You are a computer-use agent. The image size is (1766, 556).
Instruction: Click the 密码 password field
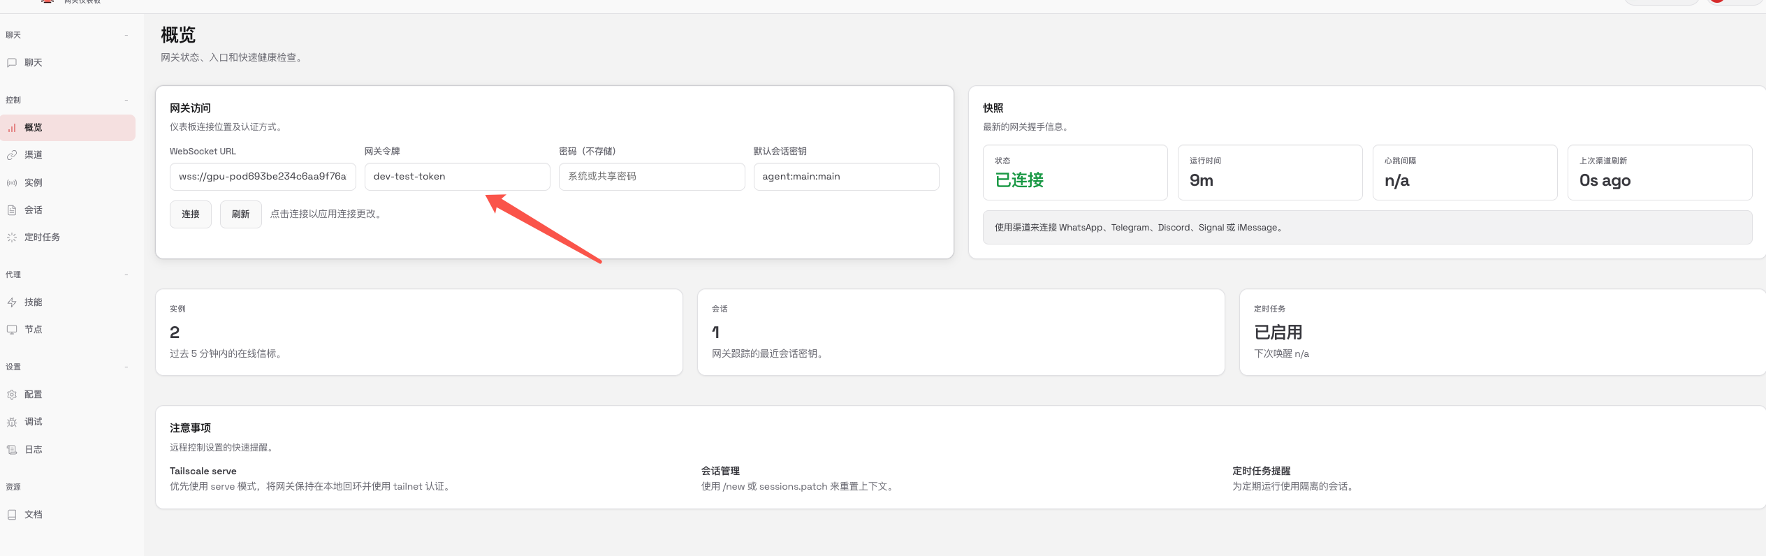pyautogui.click(x=652, y=177)
